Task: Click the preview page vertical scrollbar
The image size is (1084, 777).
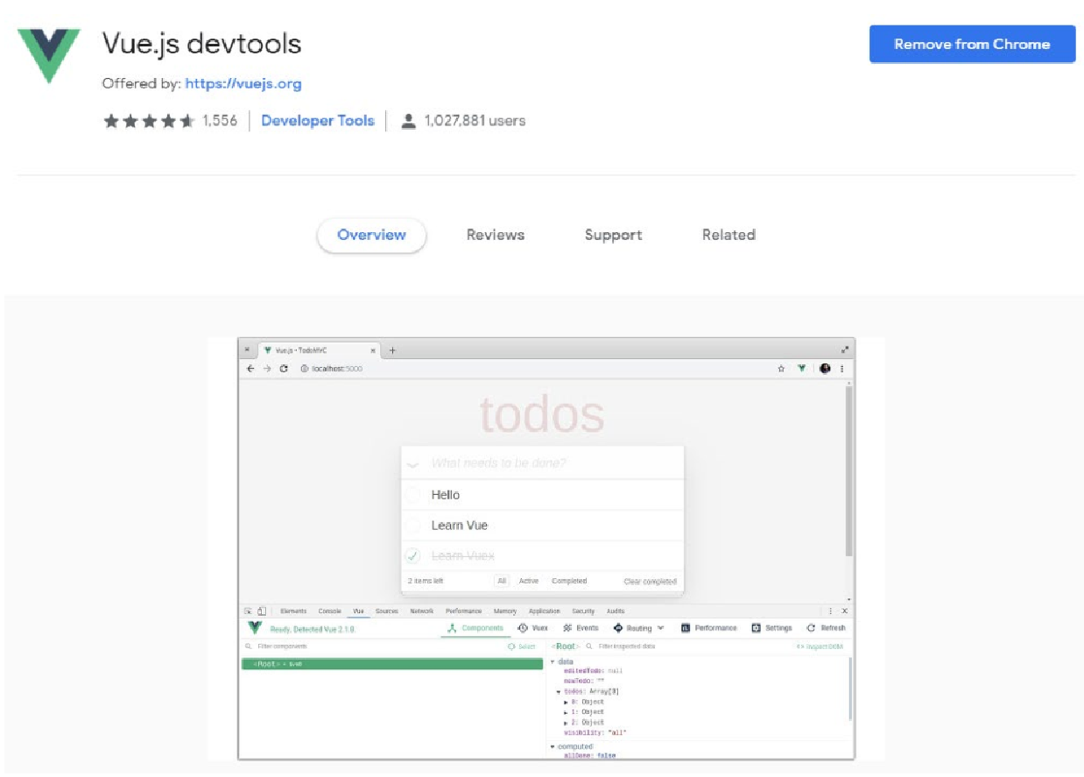Action: (x=848, y=470)
